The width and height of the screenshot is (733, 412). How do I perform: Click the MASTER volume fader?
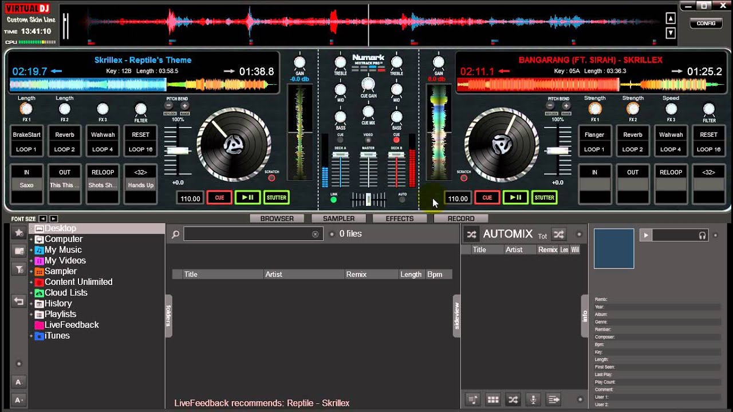368,156
